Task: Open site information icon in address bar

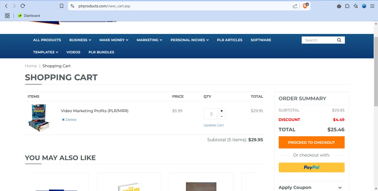Action: point(73,6)
